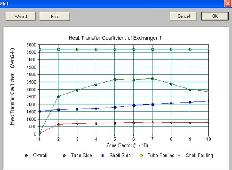The image size is (232, 170).
Task: Click the 3500 y-axis tick label
Action: (31, 82)
